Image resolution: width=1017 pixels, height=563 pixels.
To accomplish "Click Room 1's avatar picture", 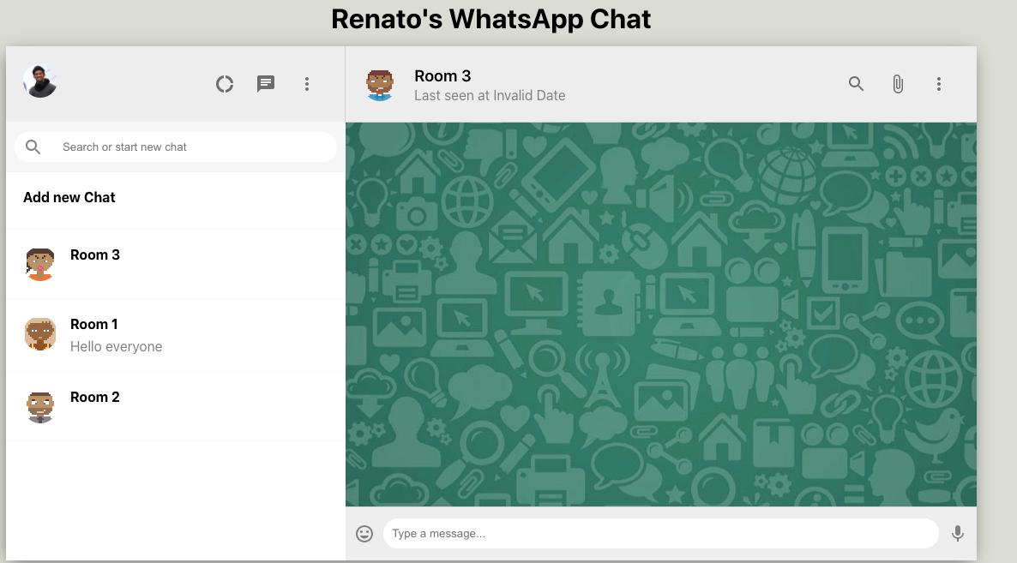I will pyautogui.click(x=40, y=334).
